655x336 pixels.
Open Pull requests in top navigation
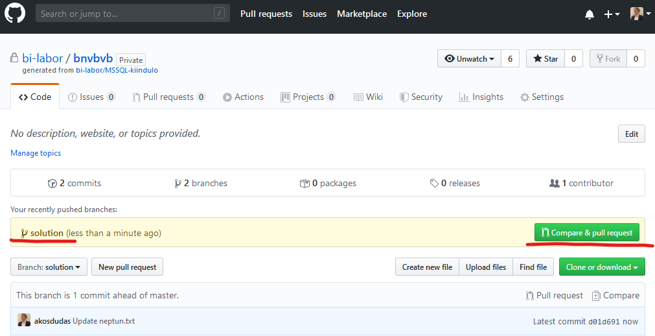point(266,14)
